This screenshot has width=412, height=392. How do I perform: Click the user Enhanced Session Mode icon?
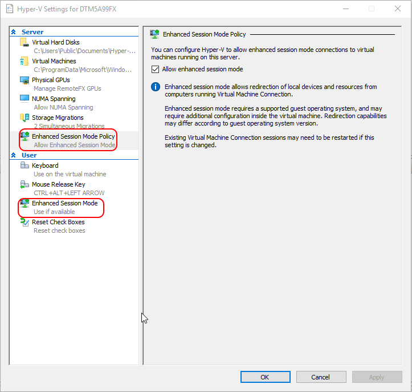click(25, 203)
